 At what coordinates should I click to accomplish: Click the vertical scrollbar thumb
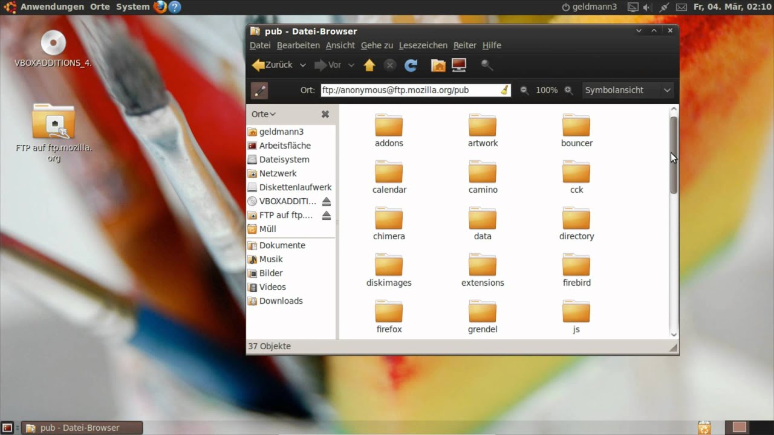tap(674, 155)
